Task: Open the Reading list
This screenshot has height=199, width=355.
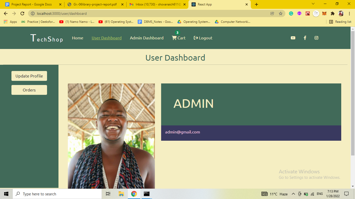Action: coord(340,22)
